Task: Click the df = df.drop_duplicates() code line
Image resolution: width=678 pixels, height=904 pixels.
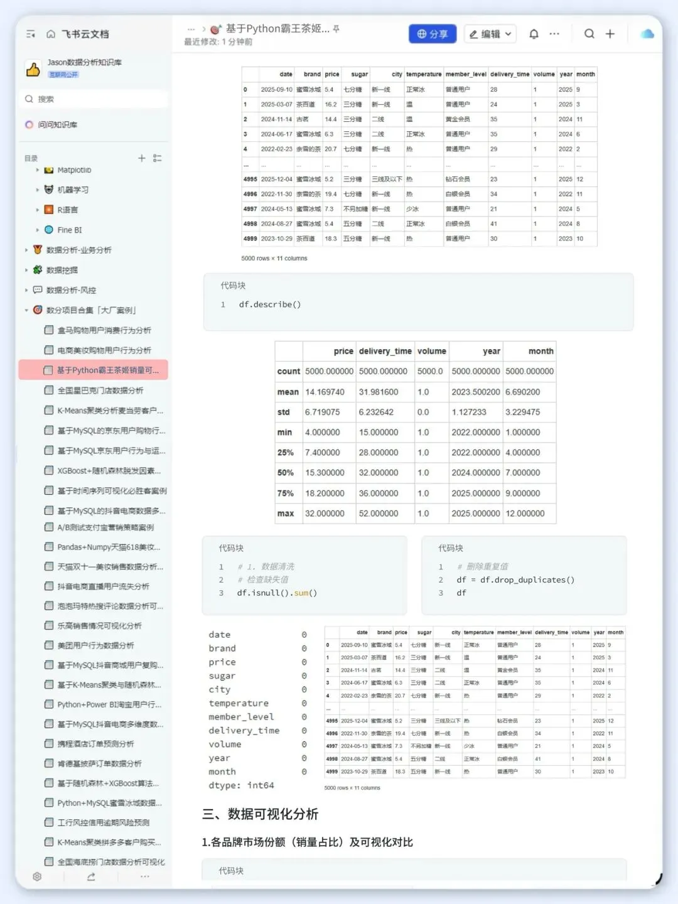Action: coord(515,580)
